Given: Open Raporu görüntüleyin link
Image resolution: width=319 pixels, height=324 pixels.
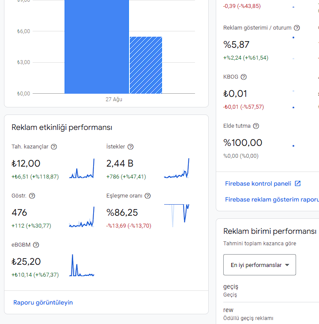Looking at the screenshot, I should pyautogui.click(x=43, y=302).
